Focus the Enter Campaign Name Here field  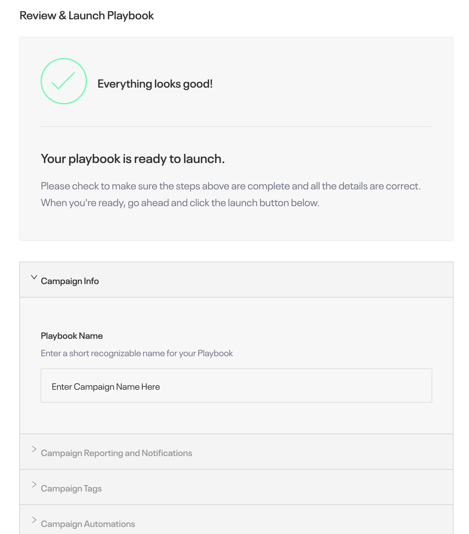[236, 386]
